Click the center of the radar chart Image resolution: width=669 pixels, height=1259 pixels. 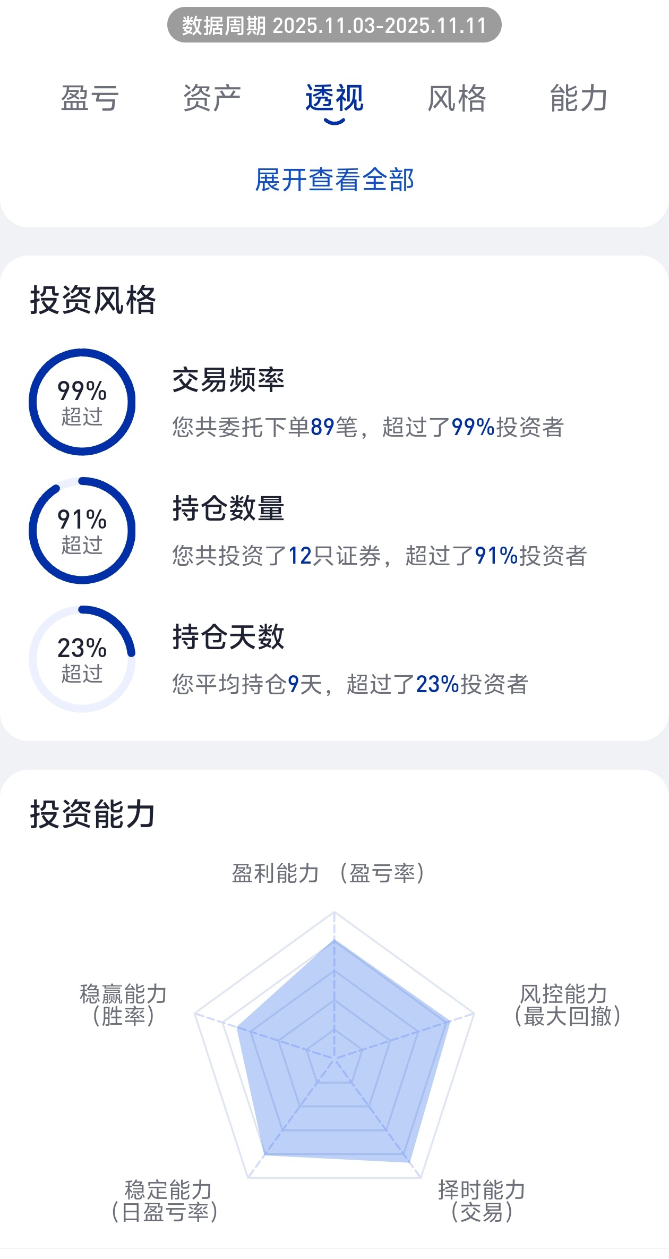[x=334, y=1058]
